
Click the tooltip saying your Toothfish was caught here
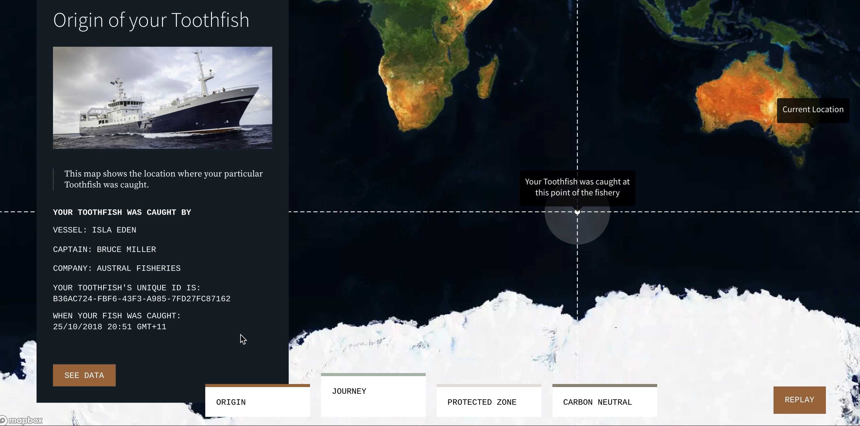click(x=577, y=187)
